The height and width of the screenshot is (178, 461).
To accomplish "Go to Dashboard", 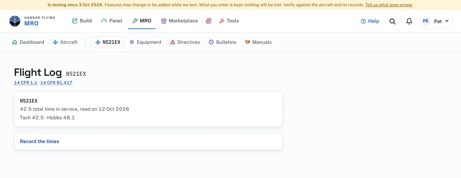I will pyautogui.click(x=28, y=42).
